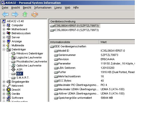Select Optische Laufwerke tree item

[x=29, y=66]
